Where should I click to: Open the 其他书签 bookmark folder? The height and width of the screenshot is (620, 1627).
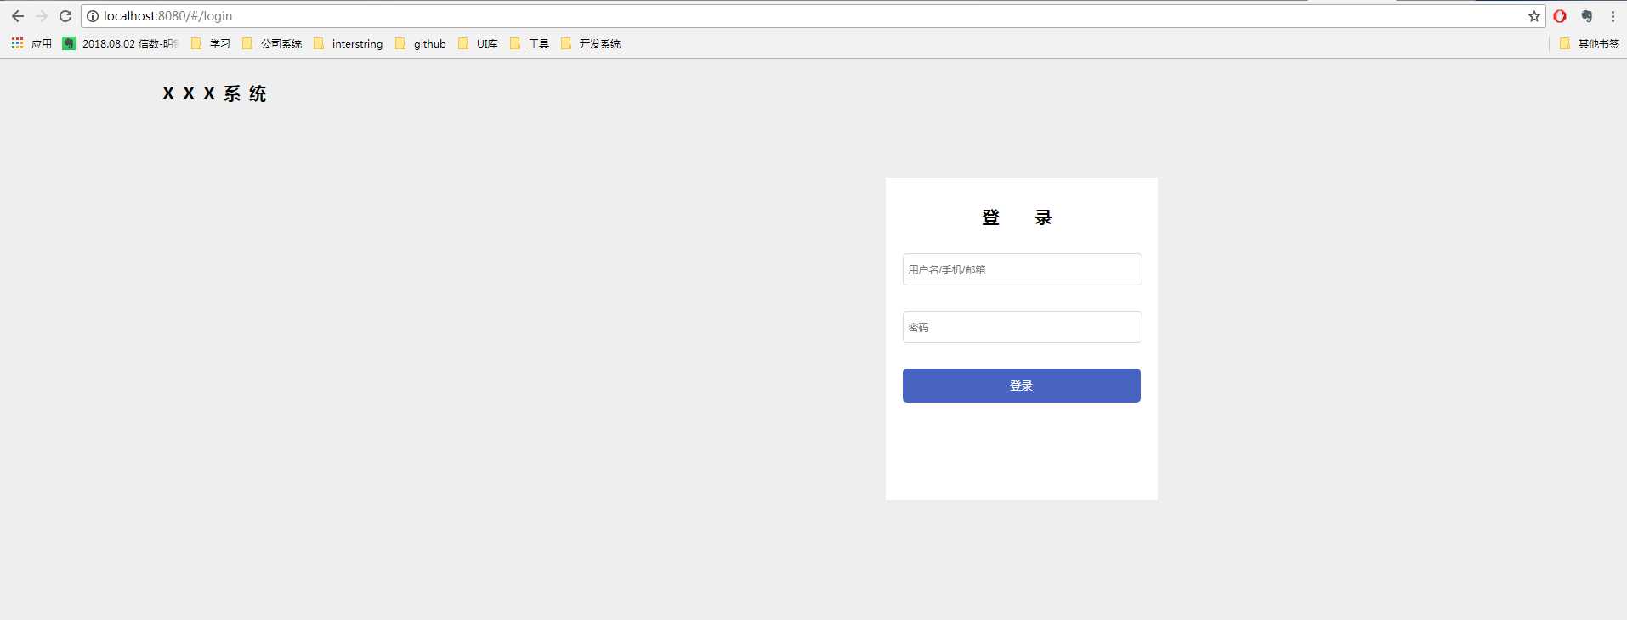1590,43
